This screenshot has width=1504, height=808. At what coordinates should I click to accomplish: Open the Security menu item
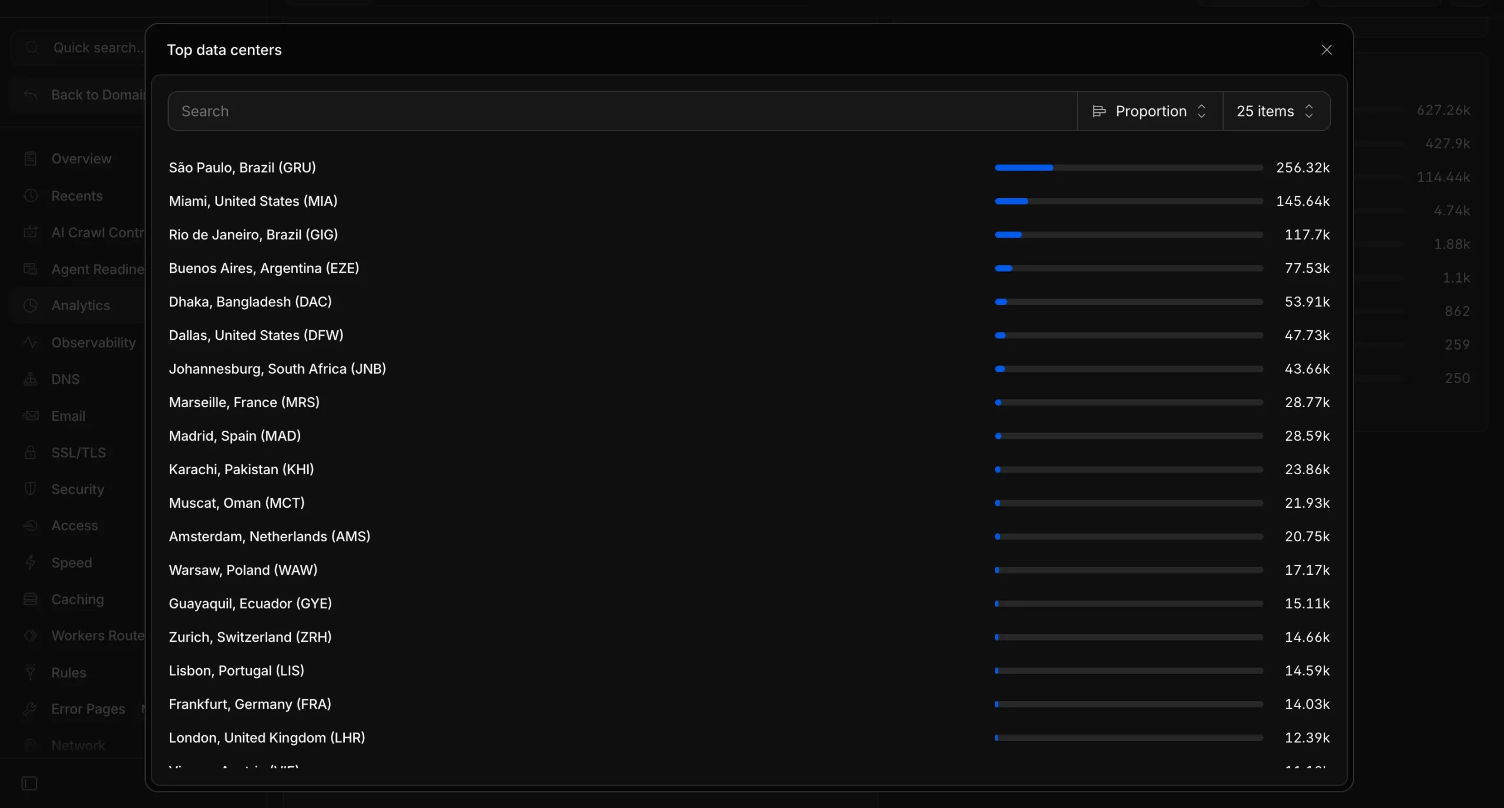click(x=78, y=489)
